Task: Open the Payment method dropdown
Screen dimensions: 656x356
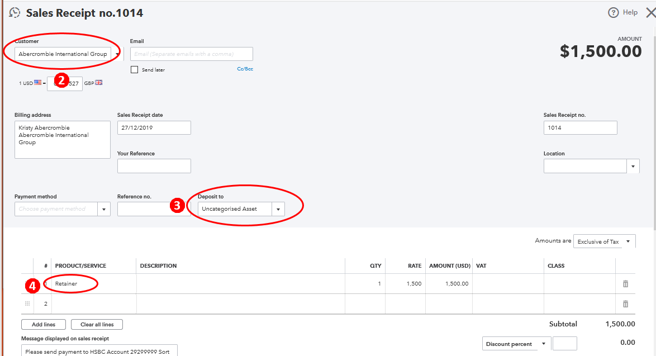Action: point(104,208)
